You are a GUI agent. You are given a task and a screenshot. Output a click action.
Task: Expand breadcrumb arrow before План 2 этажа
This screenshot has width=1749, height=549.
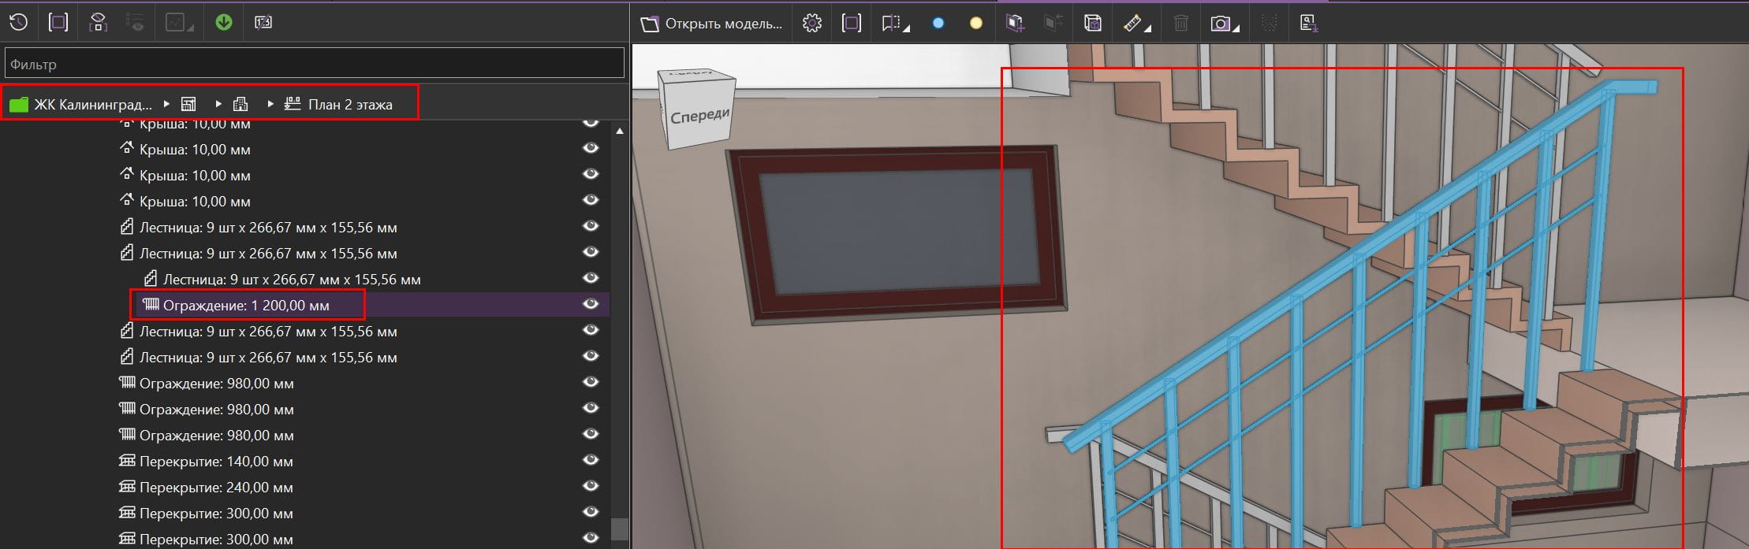[x=270, y=104]
